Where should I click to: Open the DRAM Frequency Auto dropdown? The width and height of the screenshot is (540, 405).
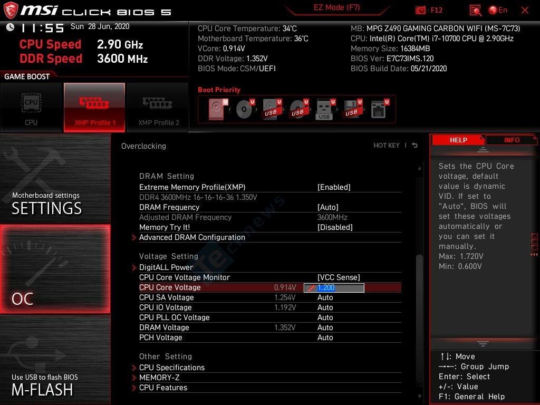[x=328, y=207]
